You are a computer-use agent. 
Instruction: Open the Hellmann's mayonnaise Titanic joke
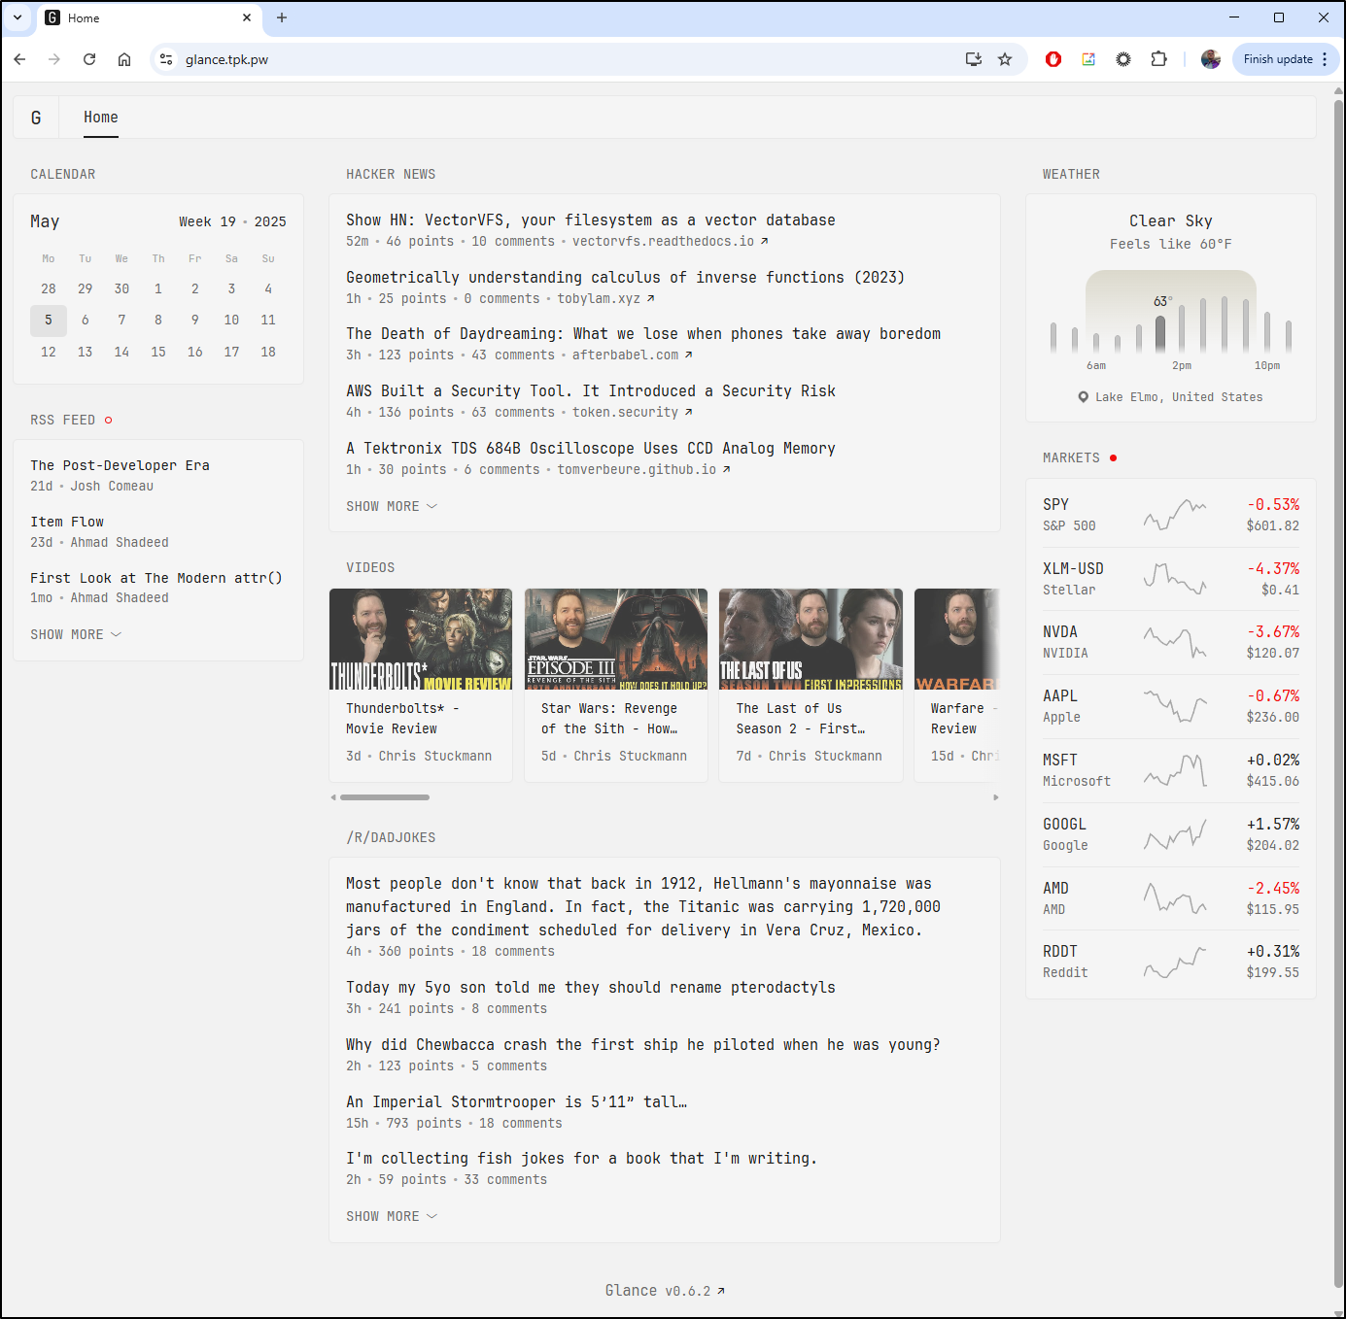point(643,907)
